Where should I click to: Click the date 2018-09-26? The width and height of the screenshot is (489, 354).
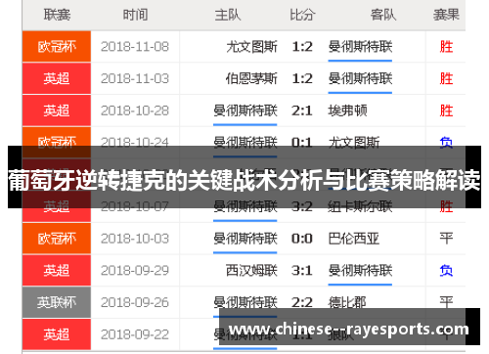(x=135, y=302)
